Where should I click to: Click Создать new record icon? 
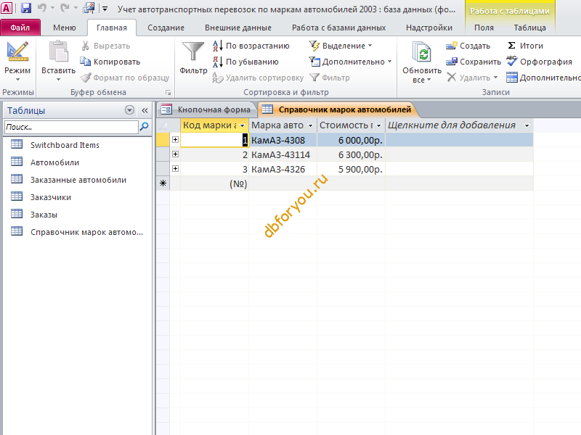pyautogui.click(x=452, y=46)
